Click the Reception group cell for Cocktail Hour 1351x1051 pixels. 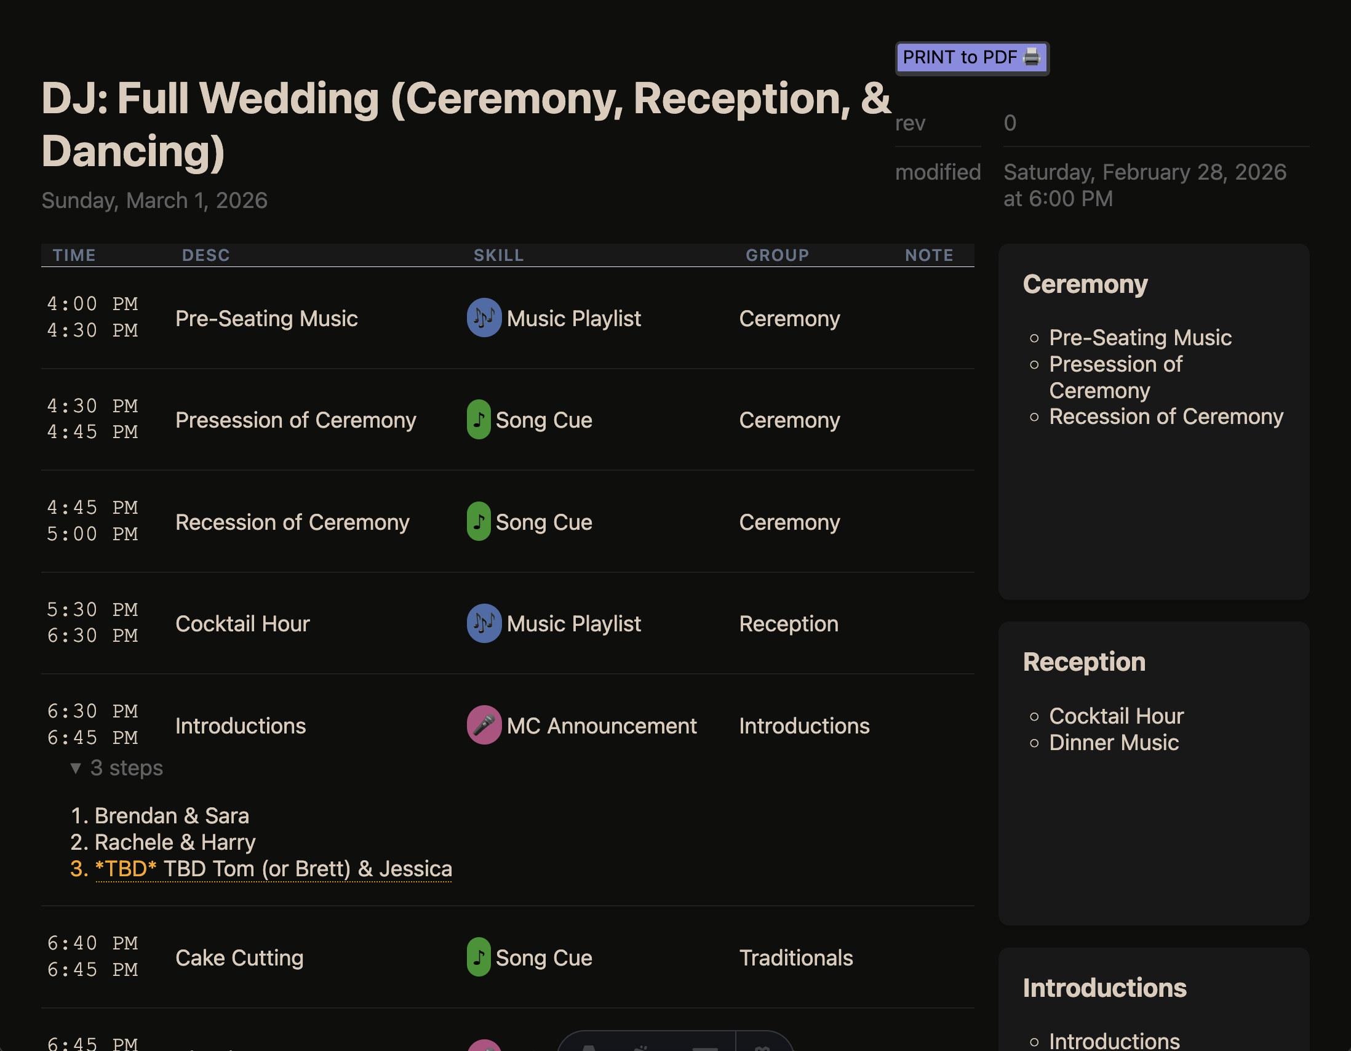(x=789, y=623)
